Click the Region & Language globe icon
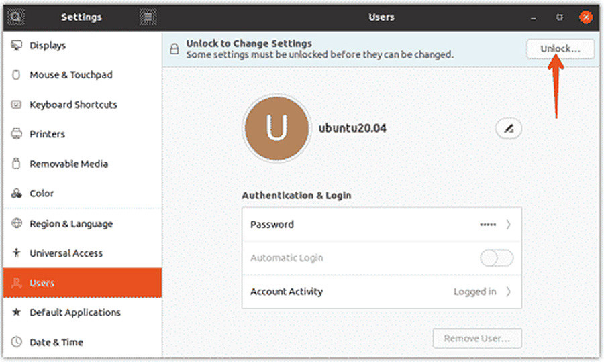The width and height of the screenshot is (604, 362). [x=17, y=224]
